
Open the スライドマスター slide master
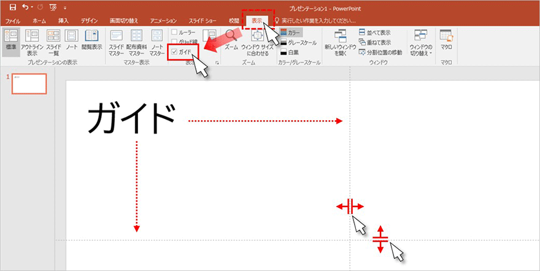[117, 42]
